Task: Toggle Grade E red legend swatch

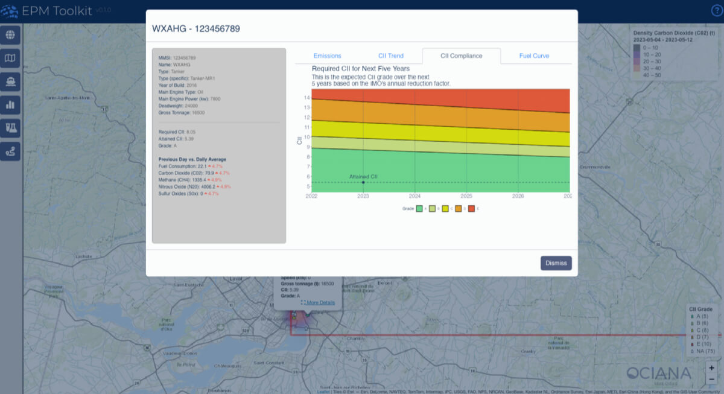Action: (472, 208)
